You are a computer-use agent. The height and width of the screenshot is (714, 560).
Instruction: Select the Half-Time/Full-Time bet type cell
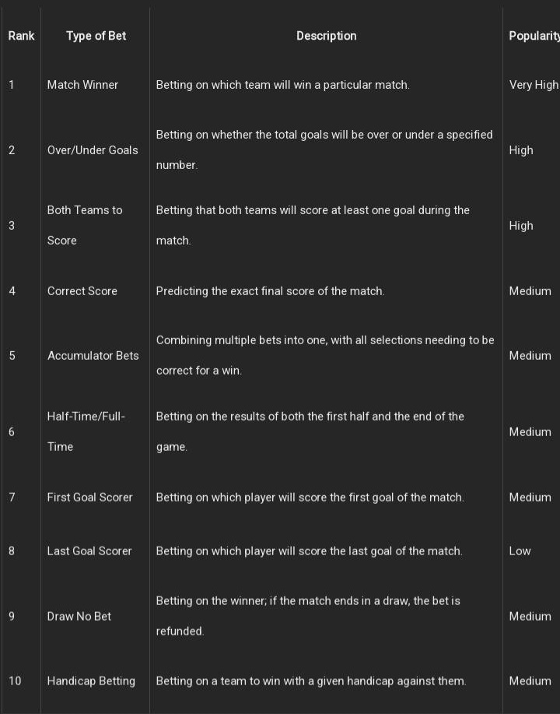tap(86, 431)
